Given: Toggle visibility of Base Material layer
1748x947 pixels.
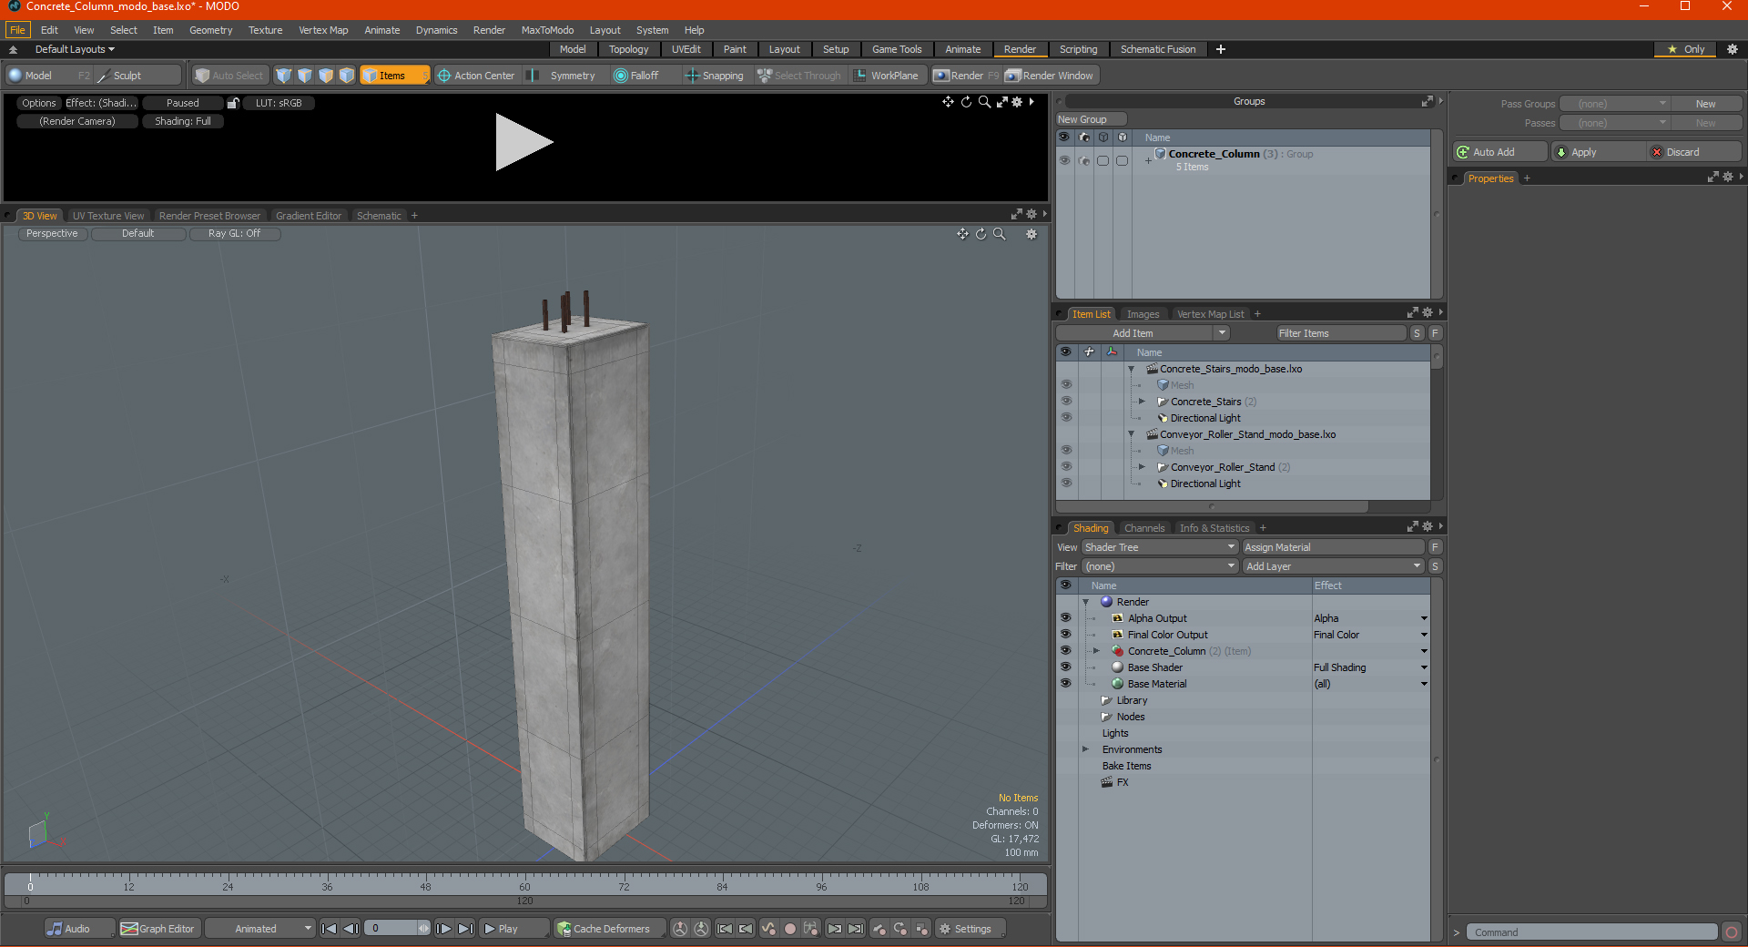Looking at the screenshot, I should coord(1066,684).
